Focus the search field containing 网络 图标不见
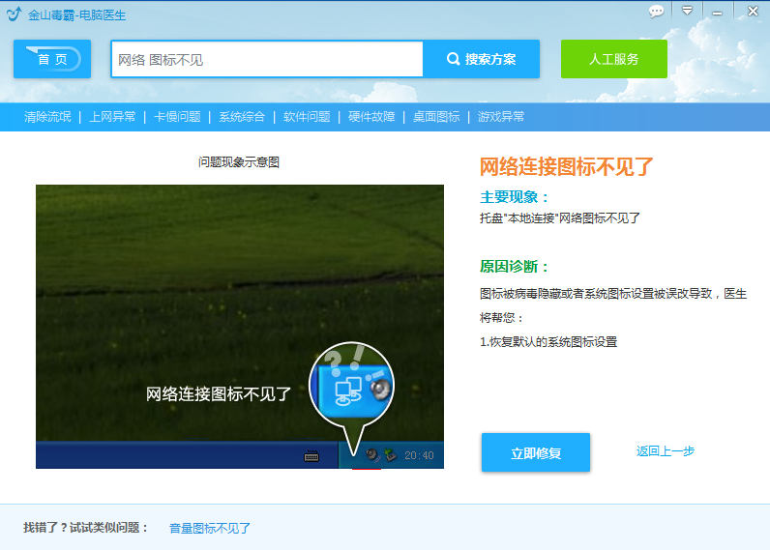 [267, 59]
